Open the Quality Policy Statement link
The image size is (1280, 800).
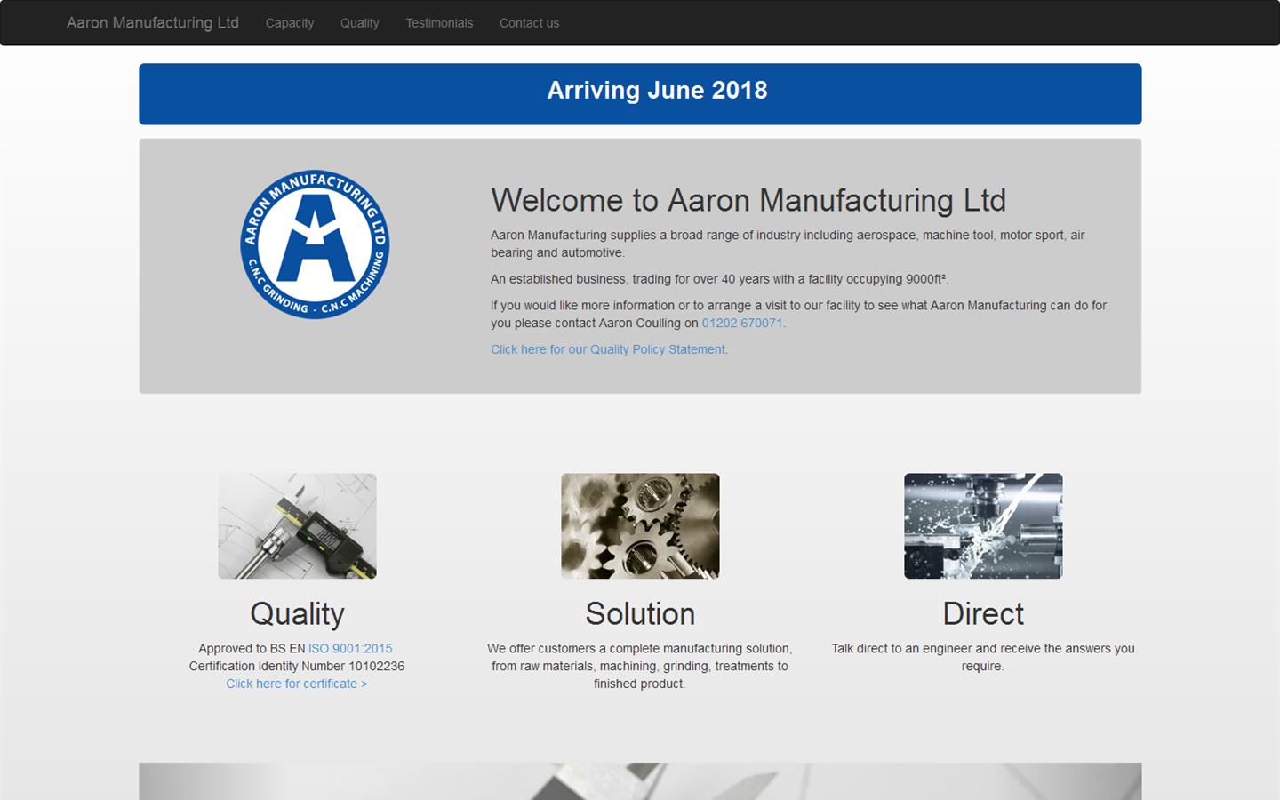[x=607, y=349]
